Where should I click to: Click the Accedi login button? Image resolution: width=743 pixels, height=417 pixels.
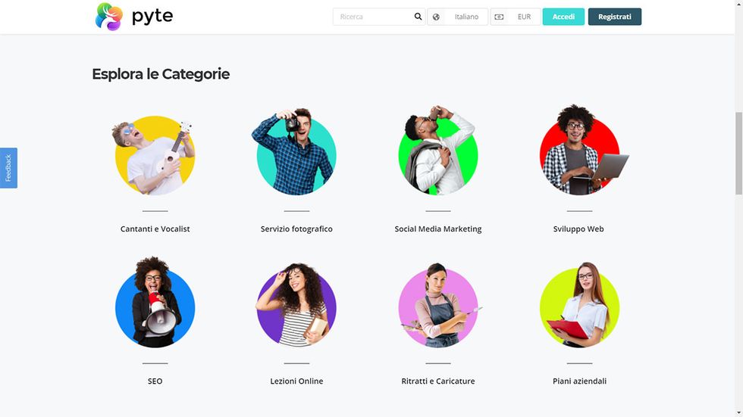563,17
